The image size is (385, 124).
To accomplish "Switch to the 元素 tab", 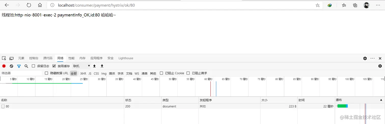I will [x=21, y=58].
